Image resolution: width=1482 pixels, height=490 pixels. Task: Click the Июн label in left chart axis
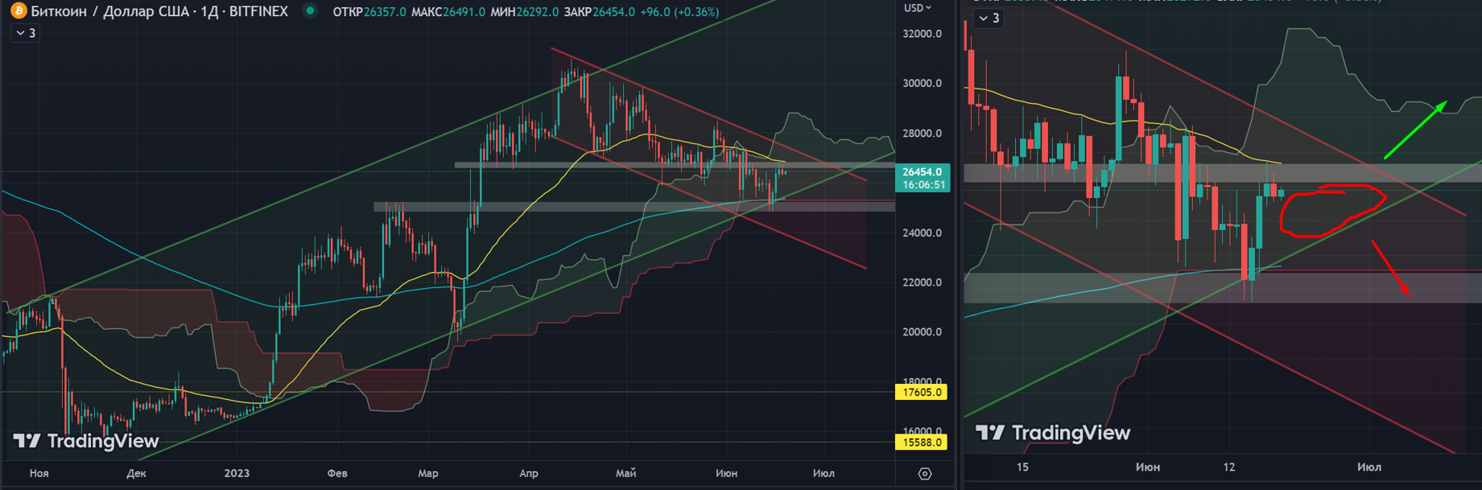(726, 473)
